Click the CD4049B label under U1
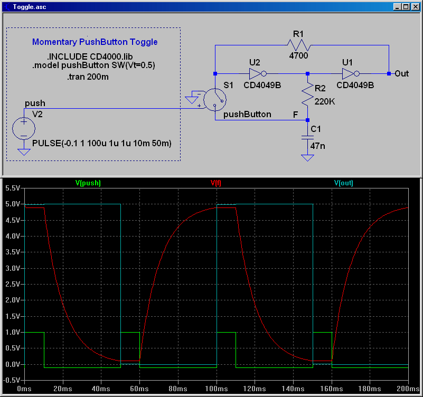This screenshot has width=423, height=397. click(x=355, y=85)
